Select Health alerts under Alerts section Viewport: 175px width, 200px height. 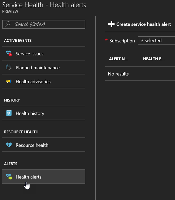point(29,177)
